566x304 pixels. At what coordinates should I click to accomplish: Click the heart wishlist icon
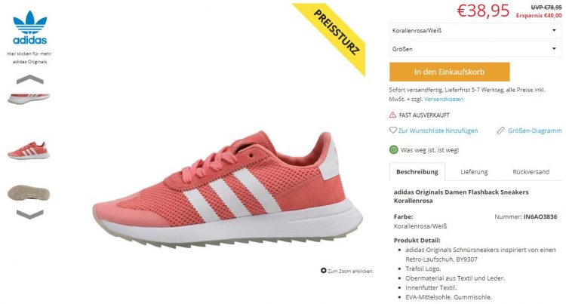(392, 131)
